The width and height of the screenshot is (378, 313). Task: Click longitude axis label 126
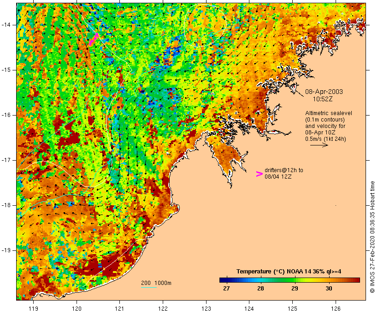[336, 308]
